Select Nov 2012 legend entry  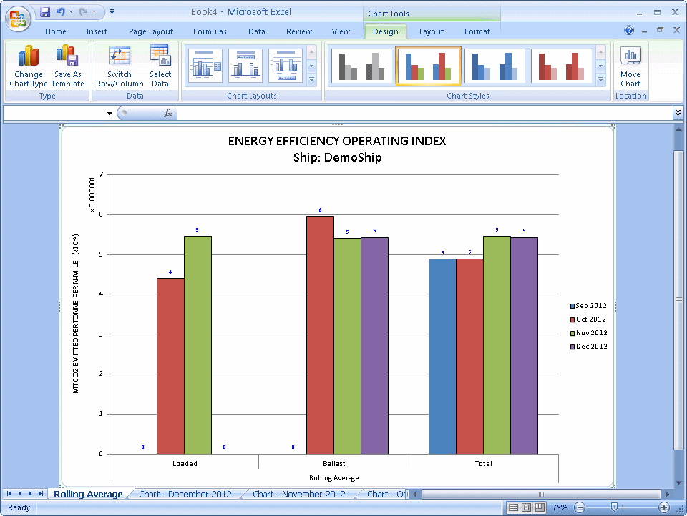coord(588,332)
